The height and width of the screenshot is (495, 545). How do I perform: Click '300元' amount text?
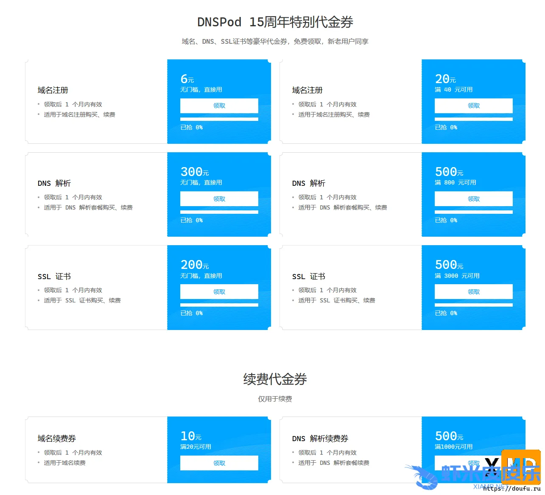(195, 172)
